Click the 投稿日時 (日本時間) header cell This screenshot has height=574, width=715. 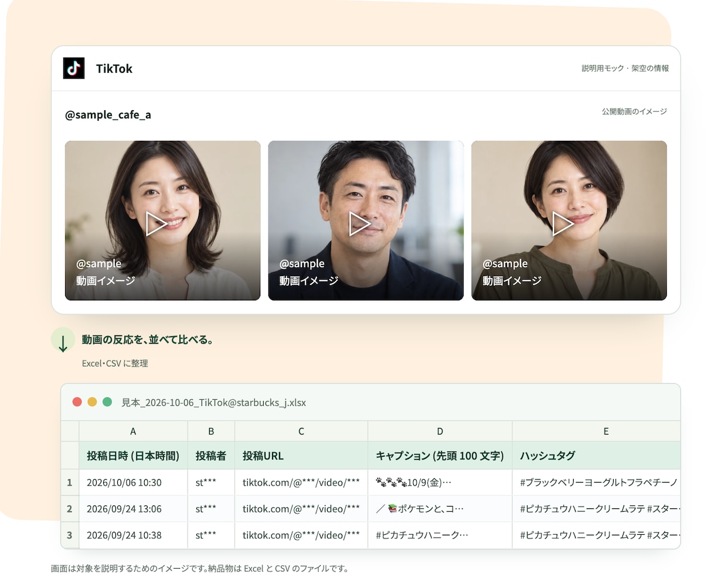coord(133,456)
